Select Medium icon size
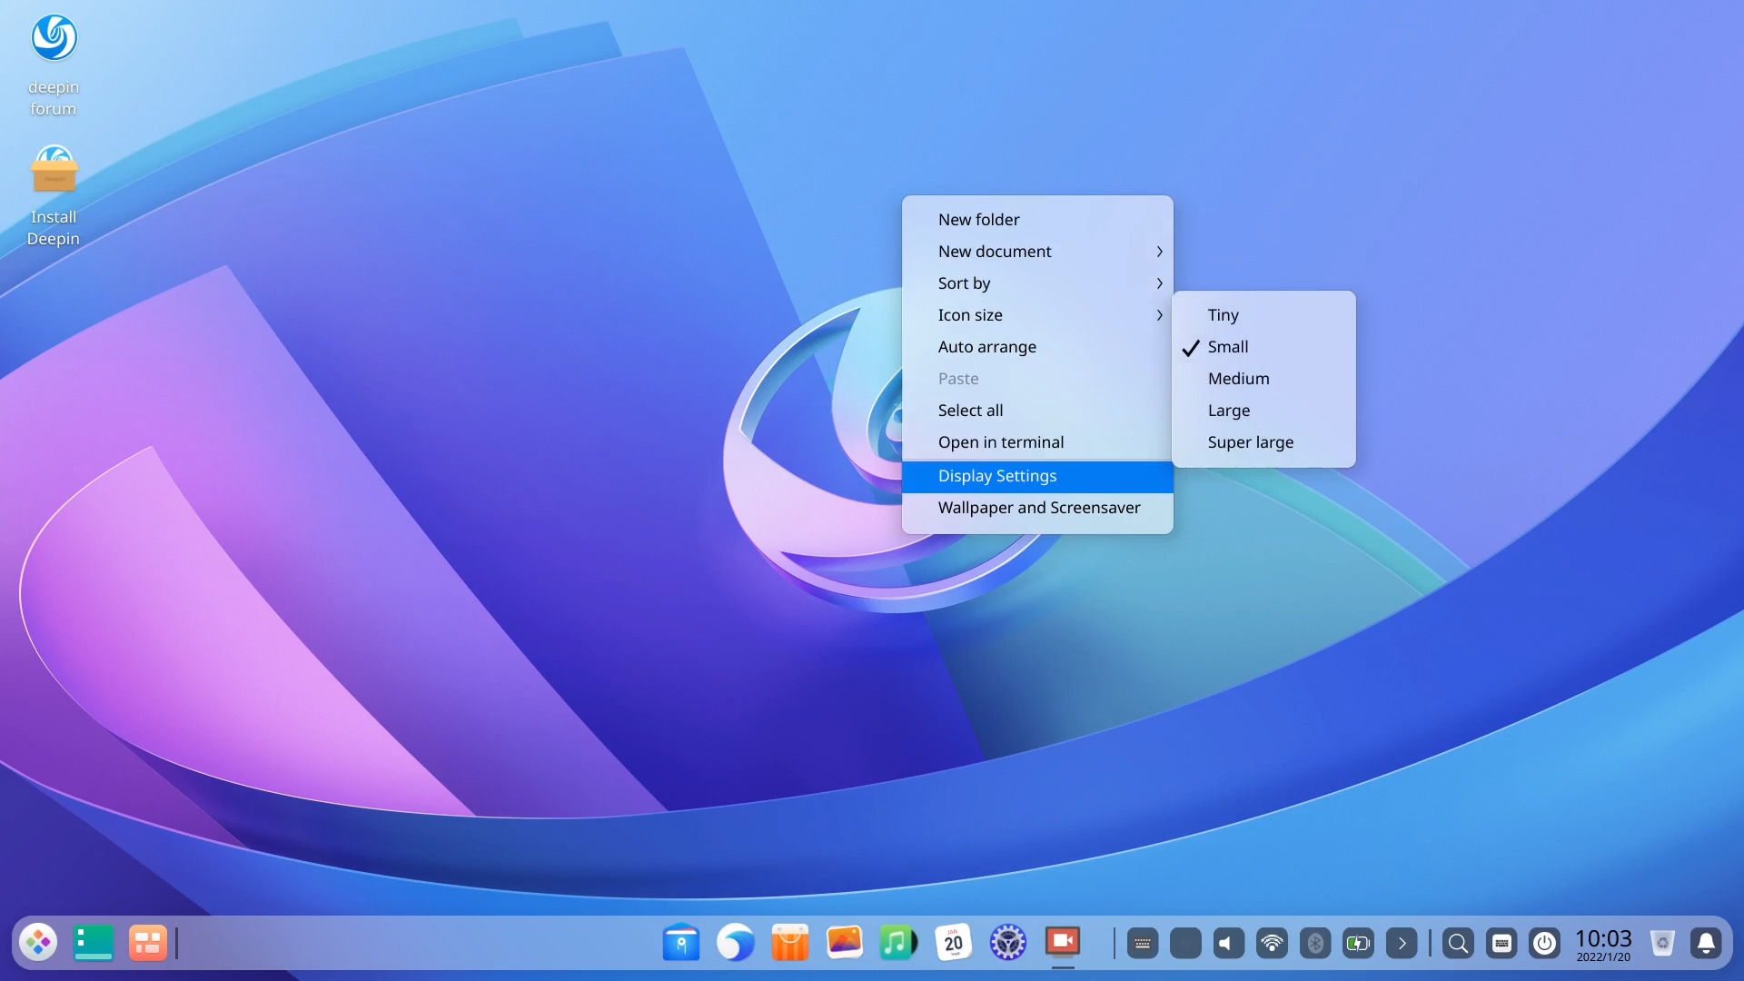Screen dimensions: 1744x981 point(1263,379)
